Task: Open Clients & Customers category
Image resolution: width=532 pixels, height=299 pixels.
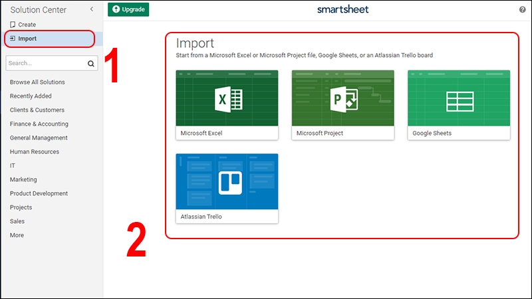Action: pyautogui.click(x=37, y=110)
